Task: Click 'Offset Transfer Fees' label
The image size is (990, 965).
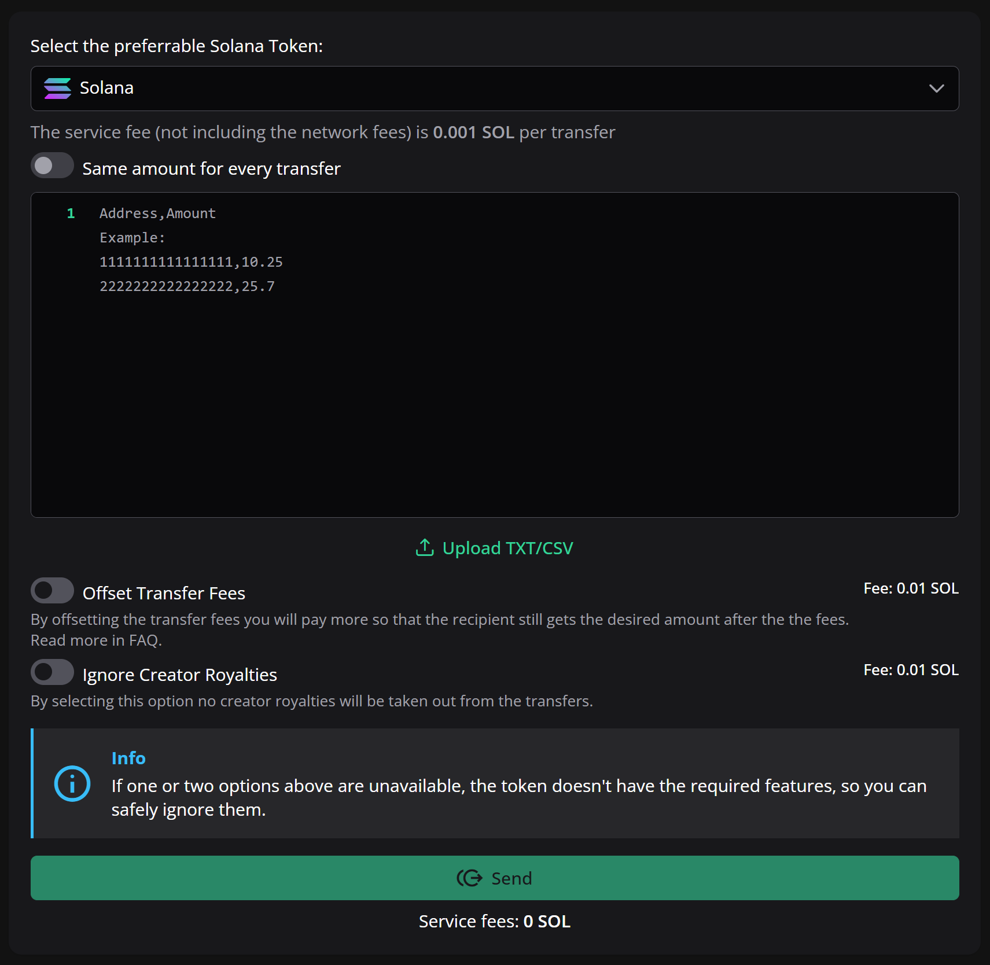Action: [164, 594]
